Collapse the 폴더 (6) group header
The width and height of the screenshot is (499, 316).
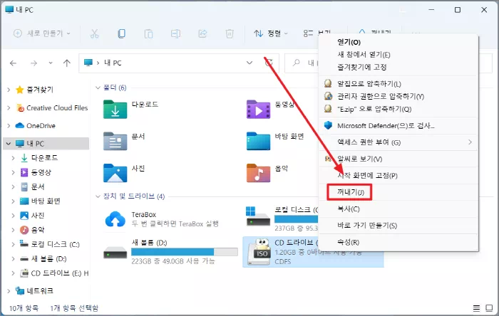coord(98,88)
